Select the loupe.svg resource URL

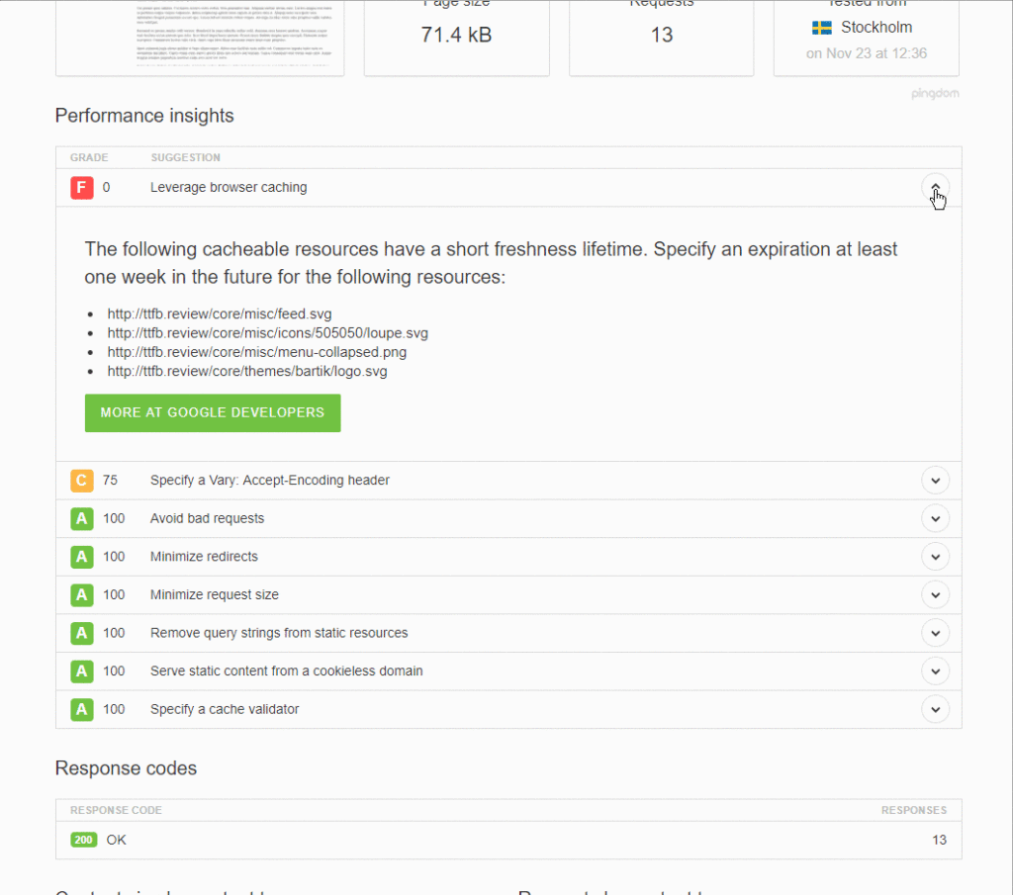pyautogui.click(x=267, y=333)
